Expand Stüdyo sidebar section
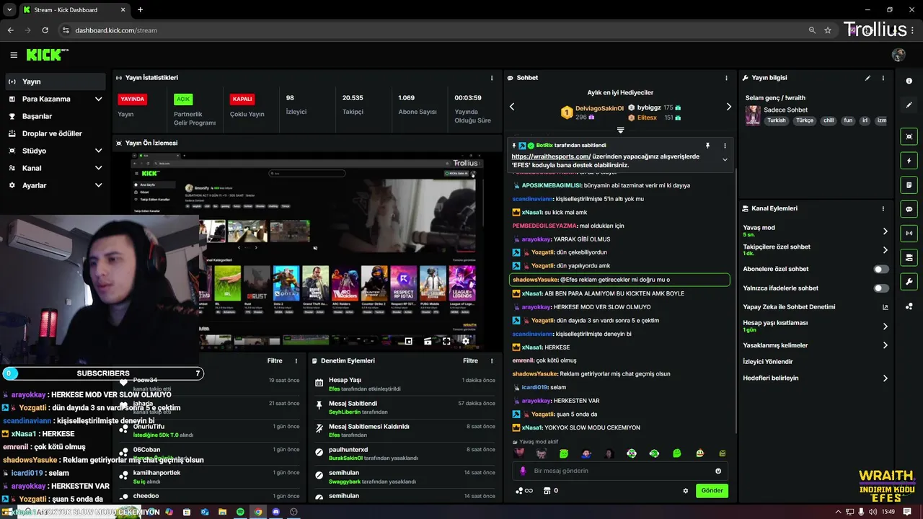 [98, 151]
